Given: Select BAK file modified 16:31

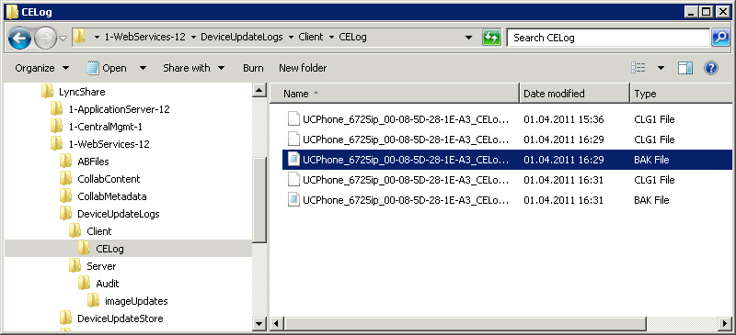Looking at the screenshot, I should click(x=507, y=200).
